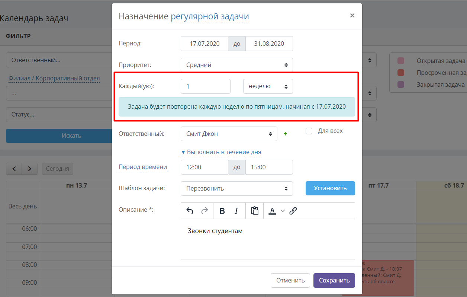
Task: Click the pink 'Открытая задача' color swatch
Action: tap(401, 61)
